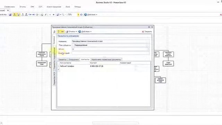Click the blue right-arrow shape icon in main toolbar
Screen dimensions: 222x125
point(30,15)
